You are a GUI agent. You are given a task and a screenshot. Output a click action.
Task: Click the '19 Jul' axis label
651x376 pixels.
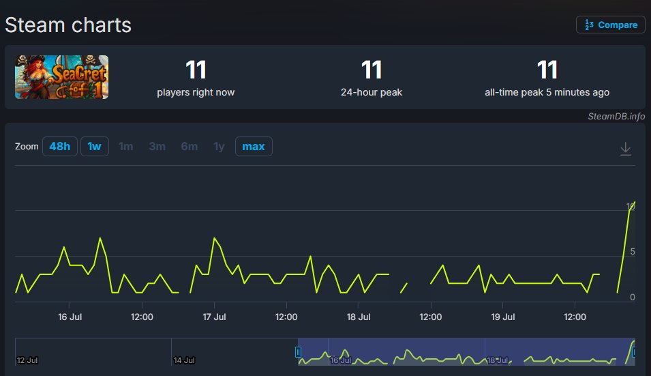coord(503,317)
